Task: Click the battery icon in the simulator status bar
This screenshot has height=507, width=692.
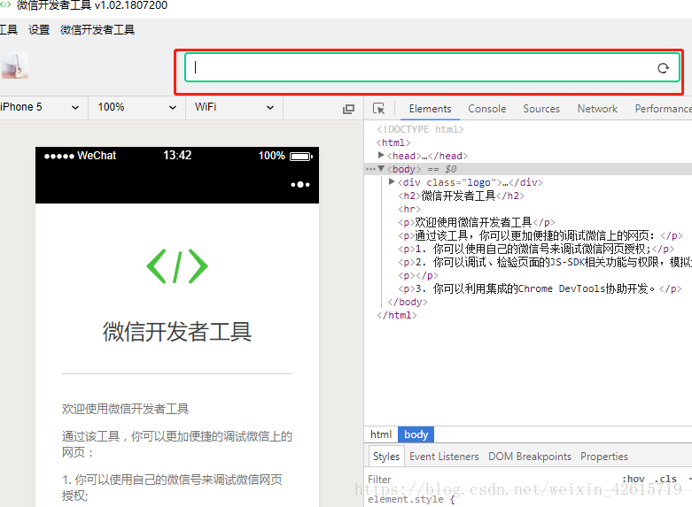Action: 301,156
